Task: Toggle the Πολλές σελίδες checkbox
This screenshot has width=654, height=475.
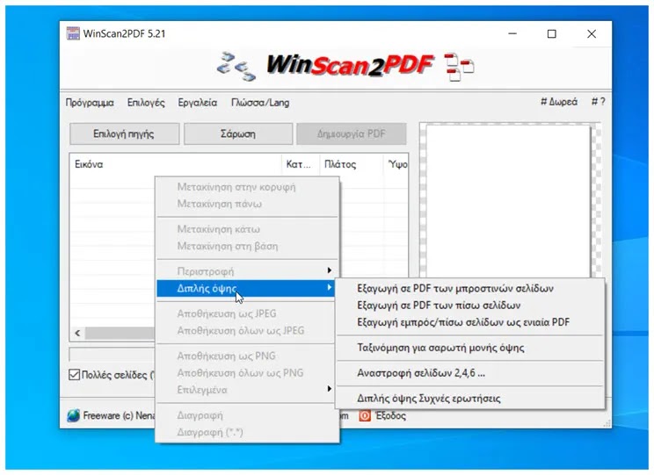Action: 74,375
